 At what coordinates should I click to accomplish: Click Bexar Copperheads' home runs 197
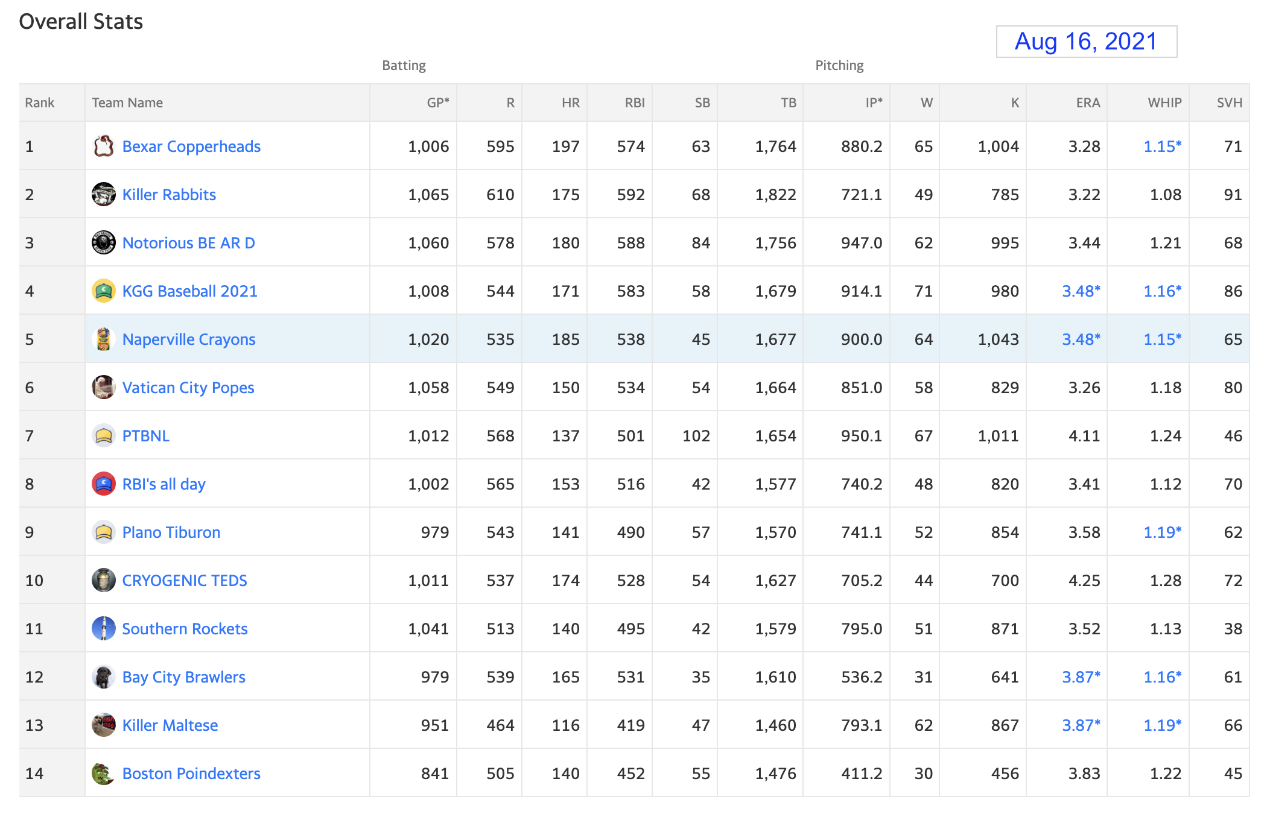click(x=565, y=147)
